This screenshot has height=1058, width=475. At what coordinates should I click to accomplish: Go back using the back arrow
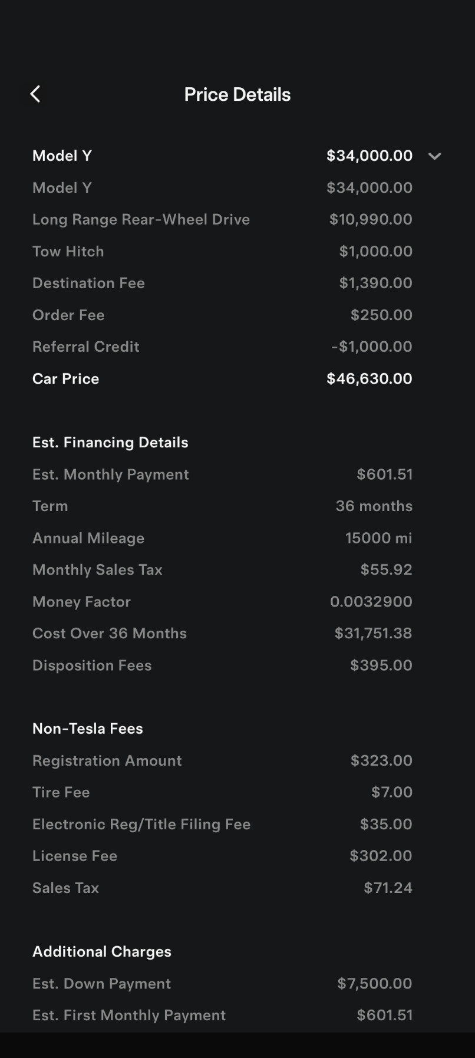(35, 94)
